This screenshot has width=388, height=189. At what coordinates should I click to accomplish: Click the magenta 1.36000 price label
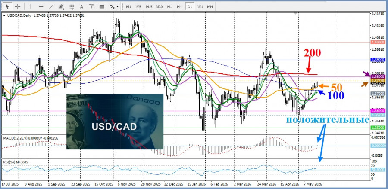378,111
